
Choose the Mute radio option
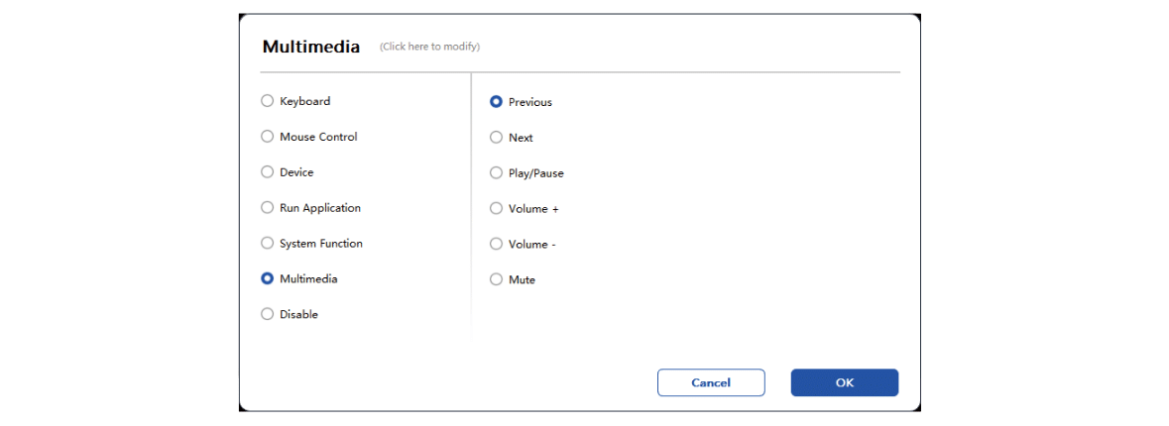(x=496, y=279)
